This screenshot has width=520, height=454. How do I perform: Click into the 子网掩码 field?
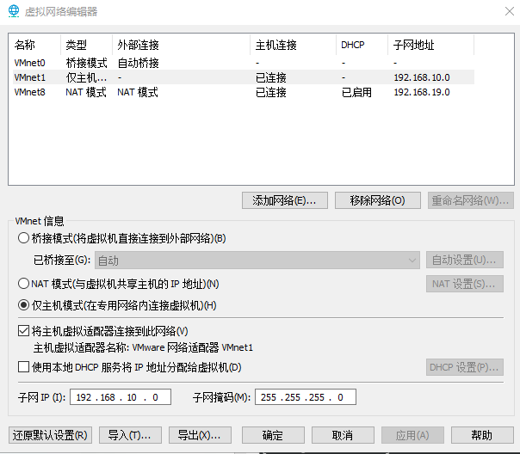[305, 397]
